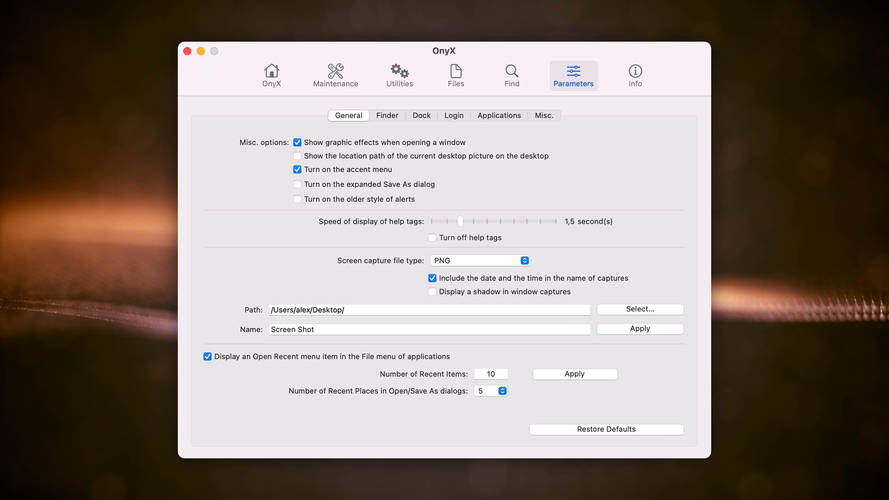889x500 pixels.
Task: Enable the older style of alerts
Action: (297, 199)
